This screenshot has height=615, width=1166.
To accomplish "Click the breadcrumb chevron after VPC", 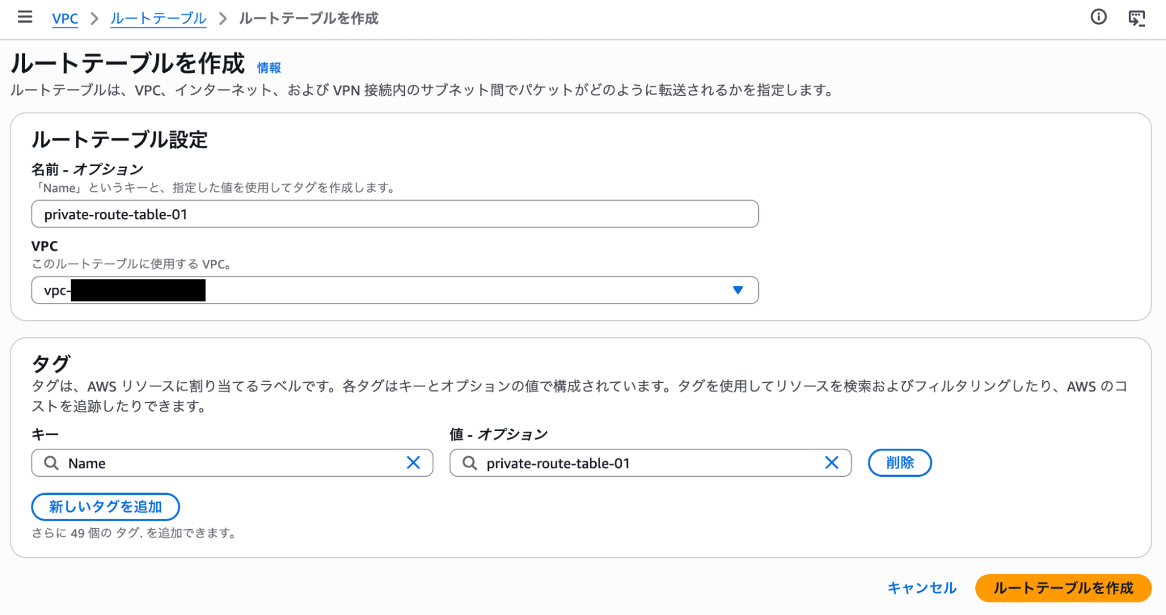I will point(94,19).
